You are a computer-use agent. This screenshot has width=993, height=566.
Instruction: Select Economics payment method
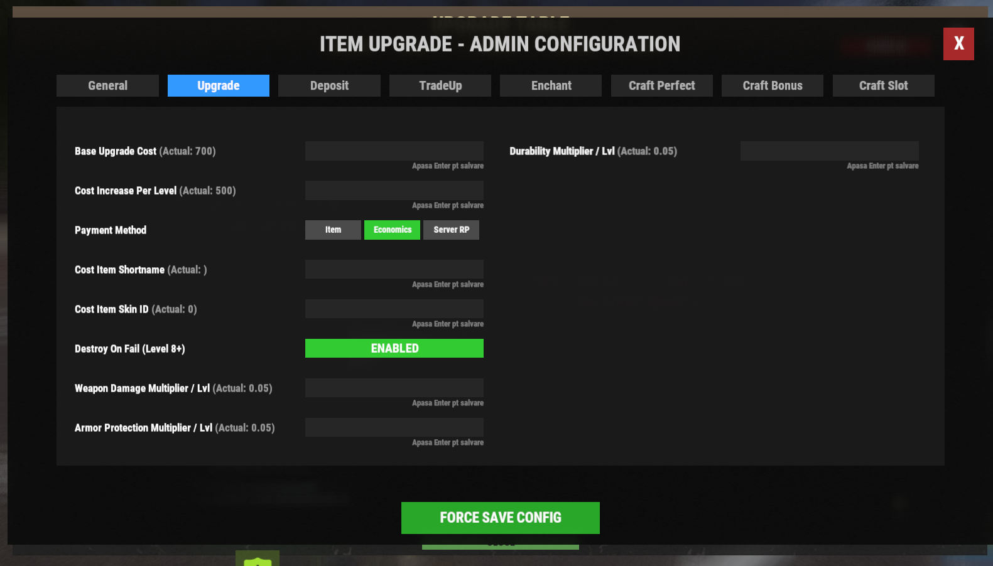pyautogui.click(x=392, y=230)
